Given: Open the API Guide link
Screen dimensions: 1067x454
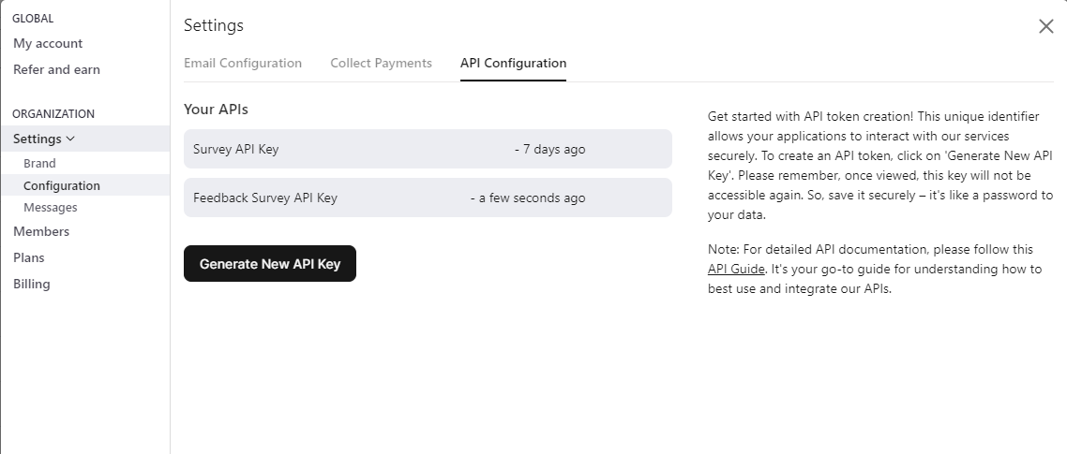Looking at the screenshot, I should [x=736, y=270].
